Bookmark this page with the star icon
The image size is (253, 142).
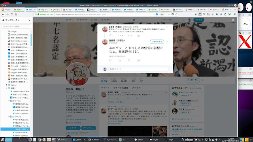(x=176, y=14)
